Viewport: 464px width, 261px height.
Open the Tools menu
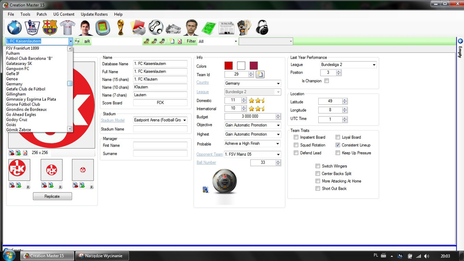[25, 14]
